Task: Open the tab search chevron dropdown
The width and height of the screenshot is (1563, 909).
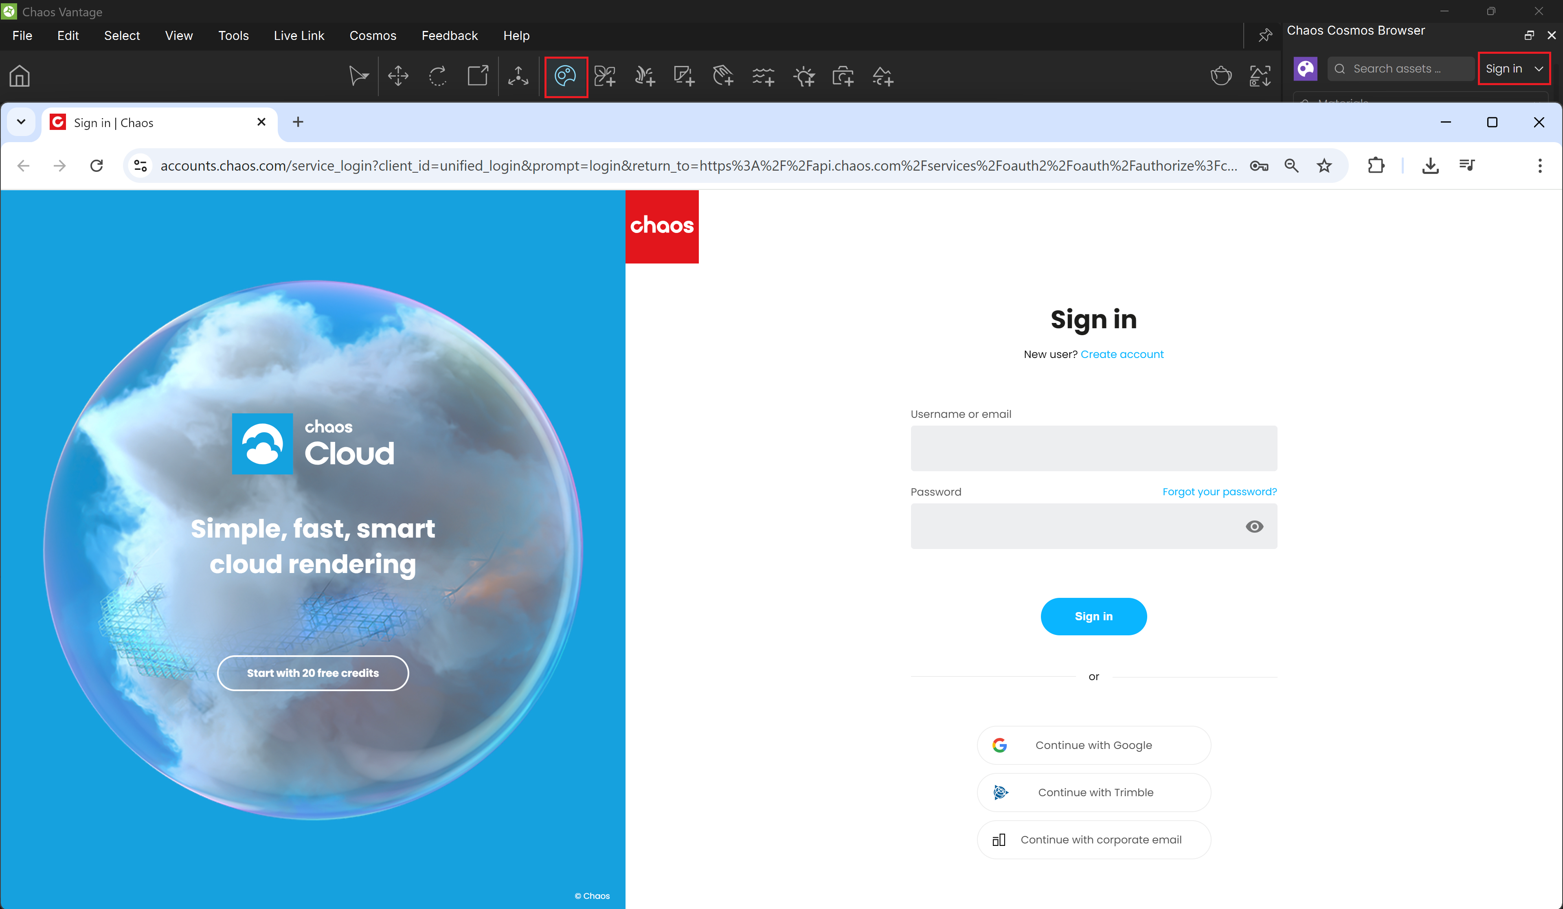Action: click(x=21, y=122)
